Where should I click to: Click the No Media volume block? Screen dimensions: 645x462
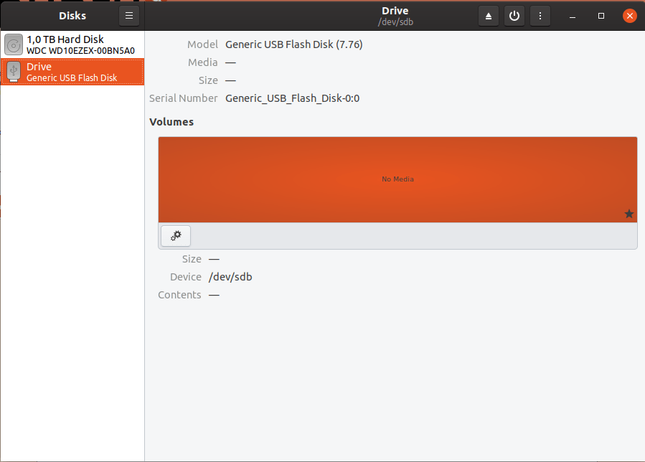click(397, 179)
